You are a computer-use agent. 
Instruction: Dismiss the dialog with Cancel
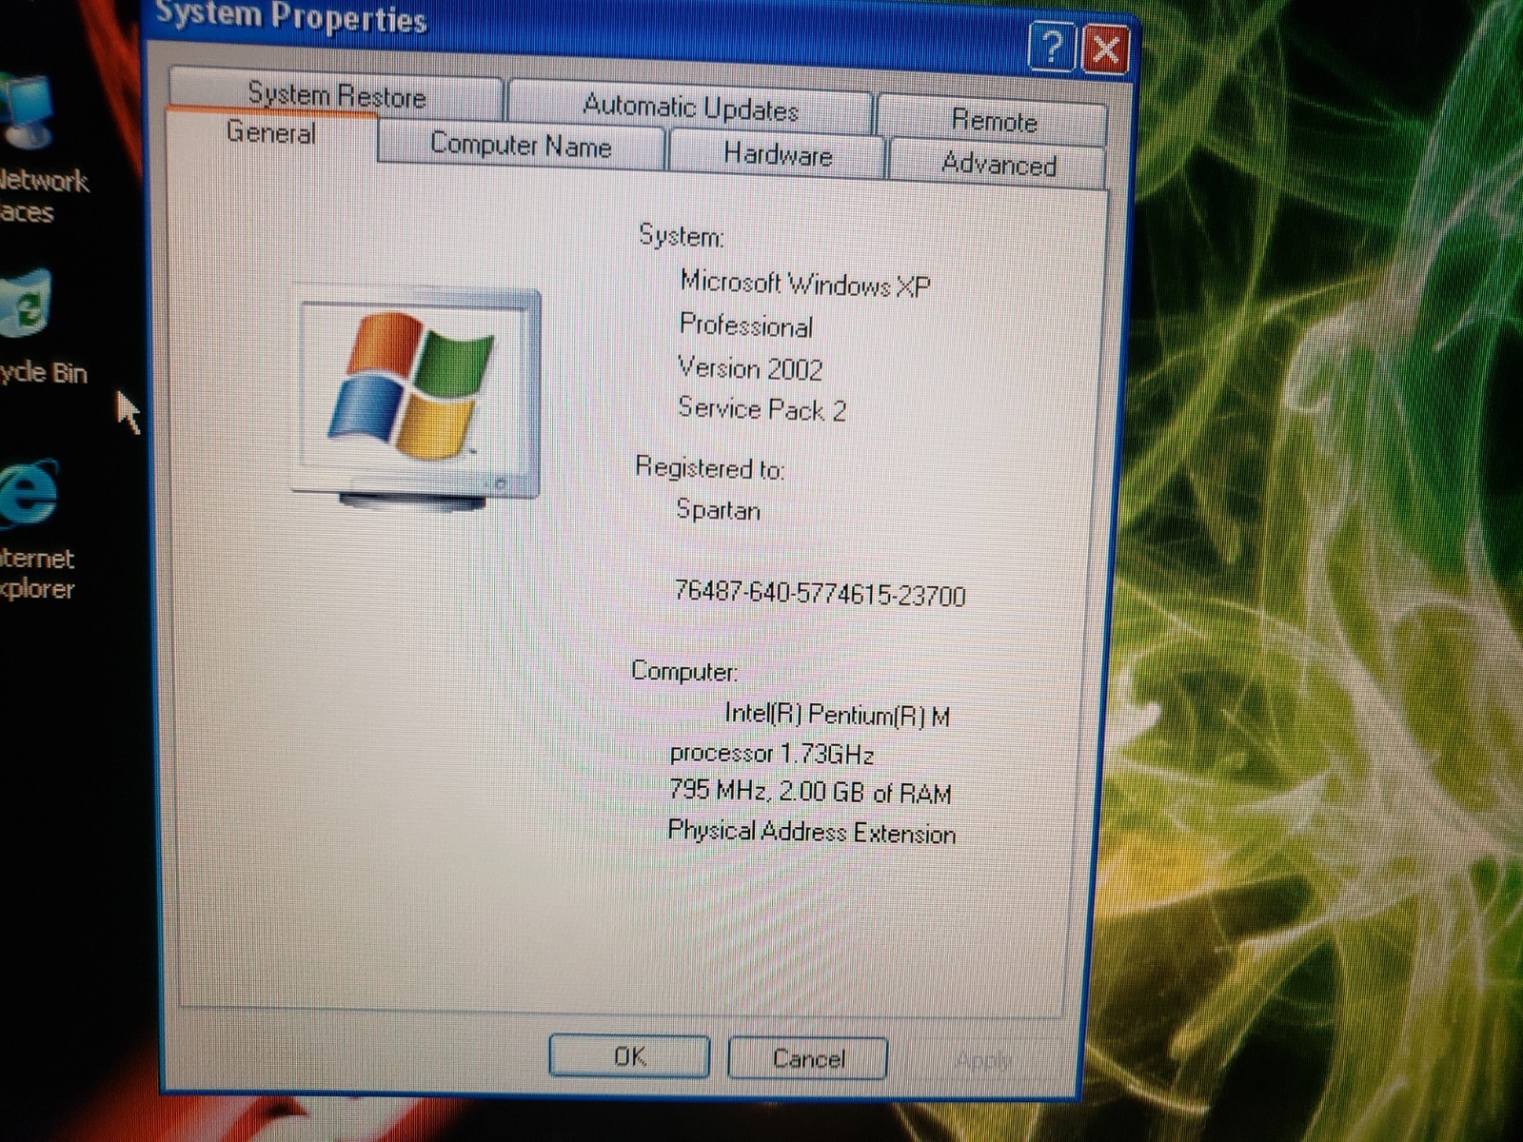tap(807, 1058)
